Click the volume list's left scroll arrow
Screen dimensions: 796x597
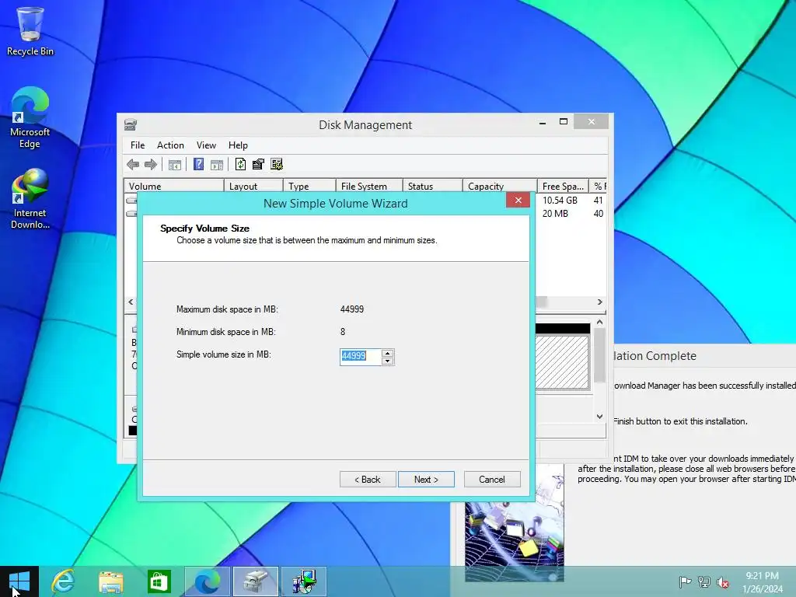click(x=131, y=302)
